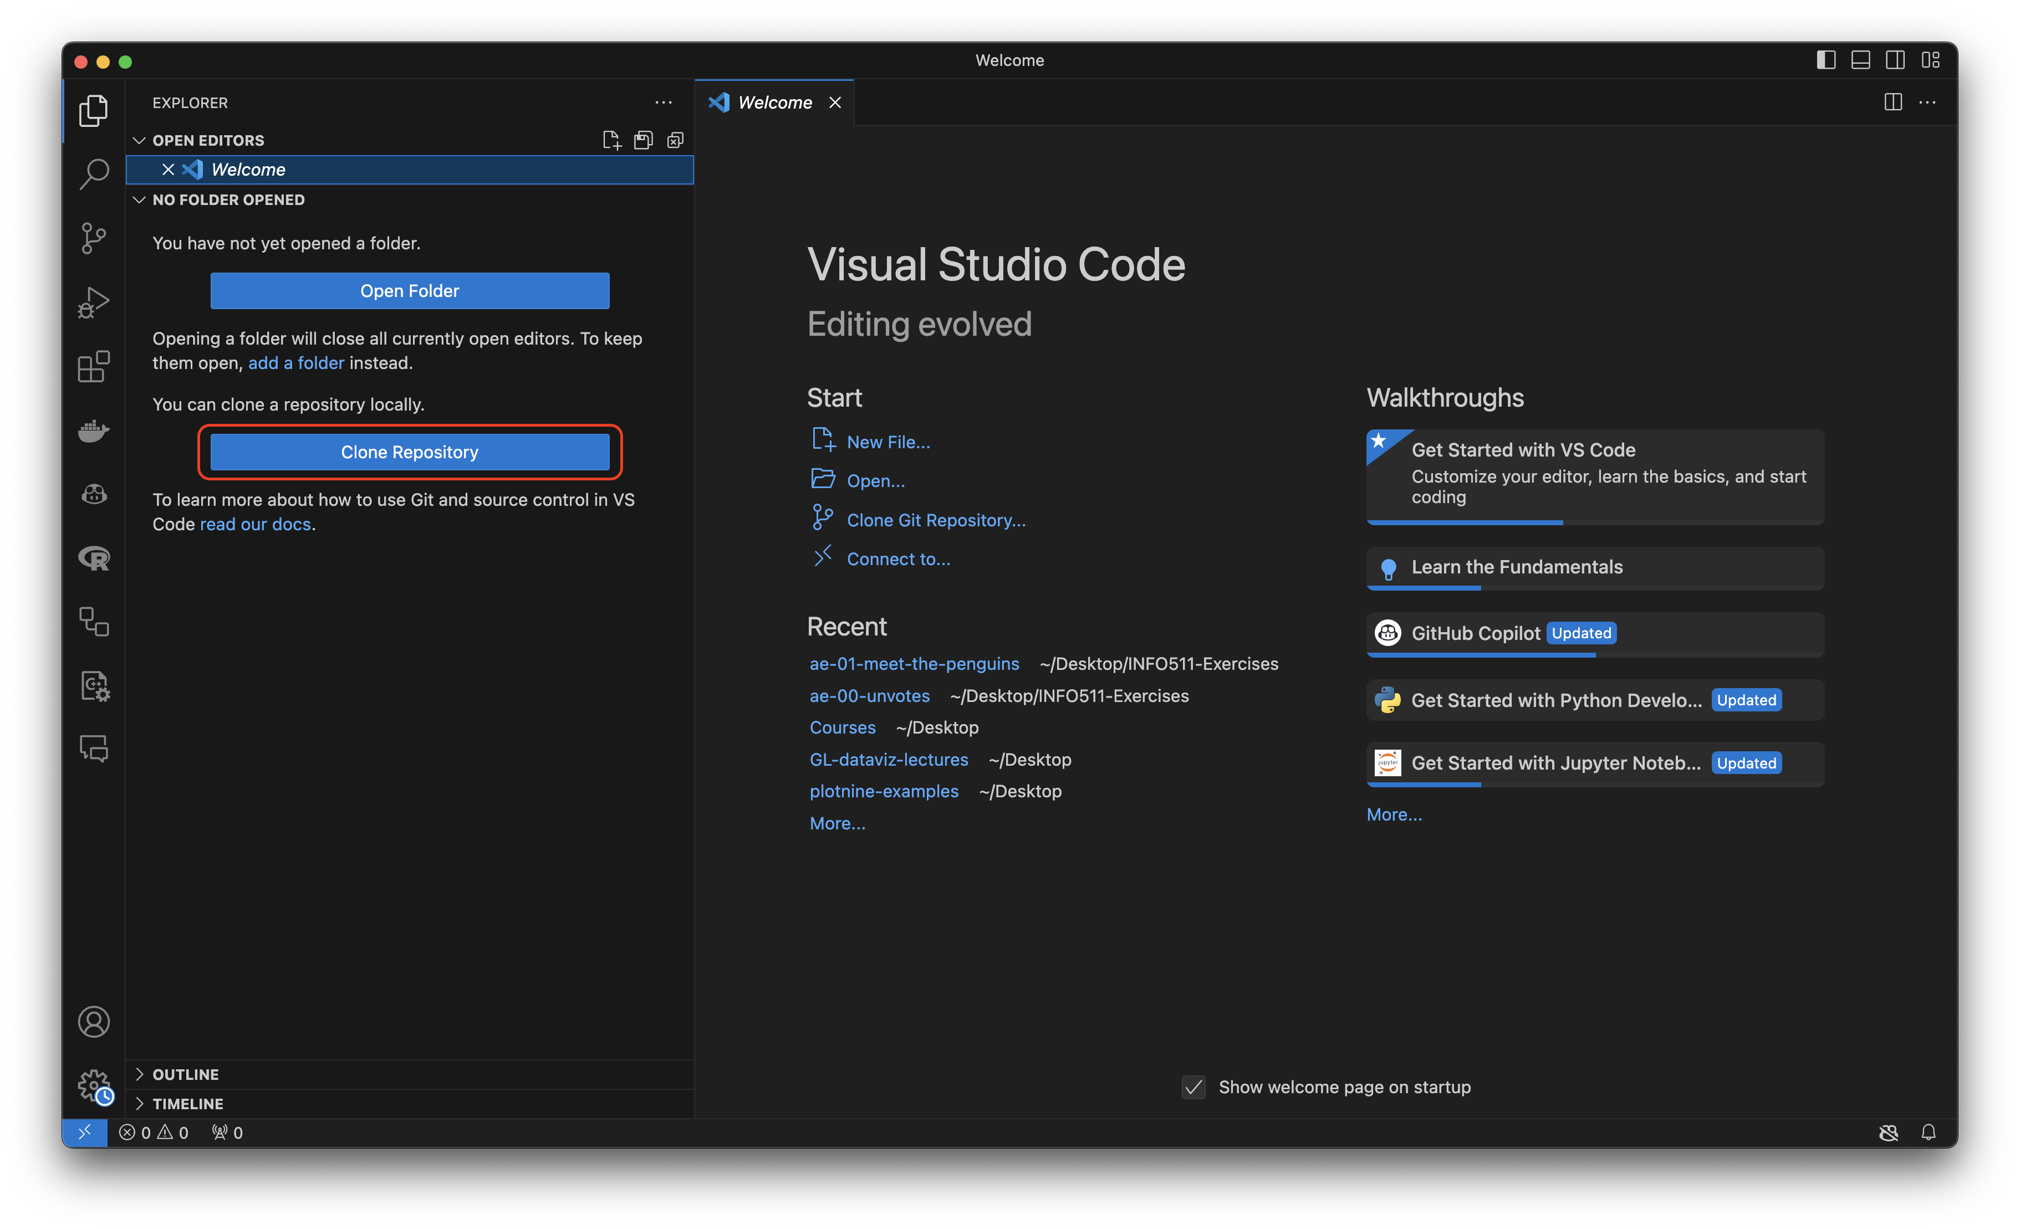This screenshot has height=1230, width=2020.
Task: Select the Welcome editor tab
Action: point(774,102)
